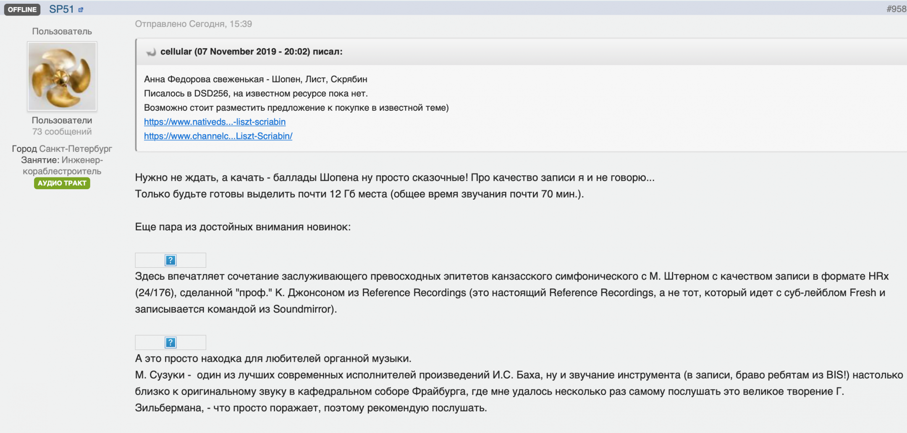The width and height of the screenshot is (907, 433).
Task: Click the Пользователи group label under the avatar
Action: 62,120
